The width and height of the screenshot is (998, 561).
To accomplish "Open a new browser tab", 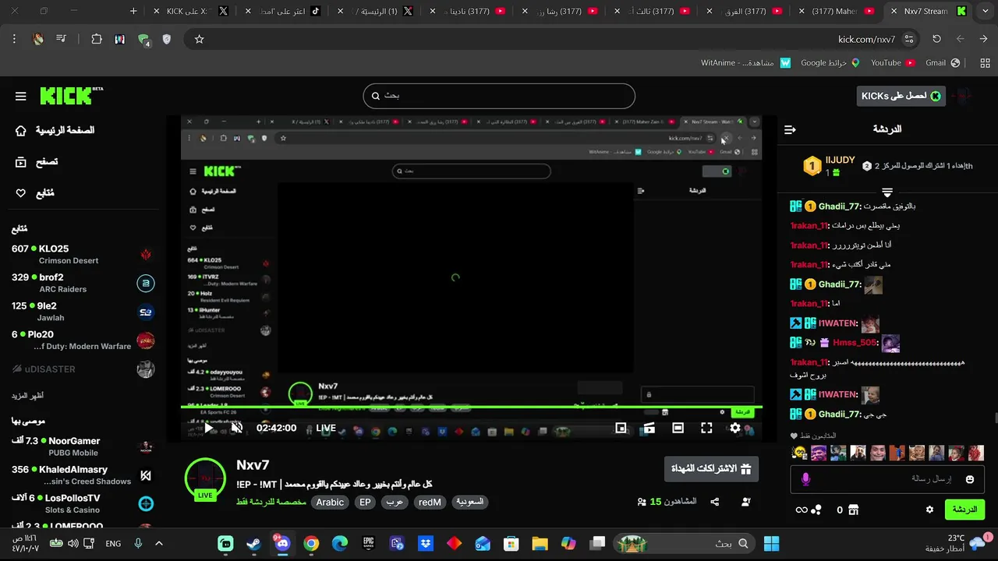I will click(133, 11).
